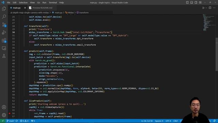Switch to main.py tab
Viewport: 218px width, 123px height.
point(17,8)
